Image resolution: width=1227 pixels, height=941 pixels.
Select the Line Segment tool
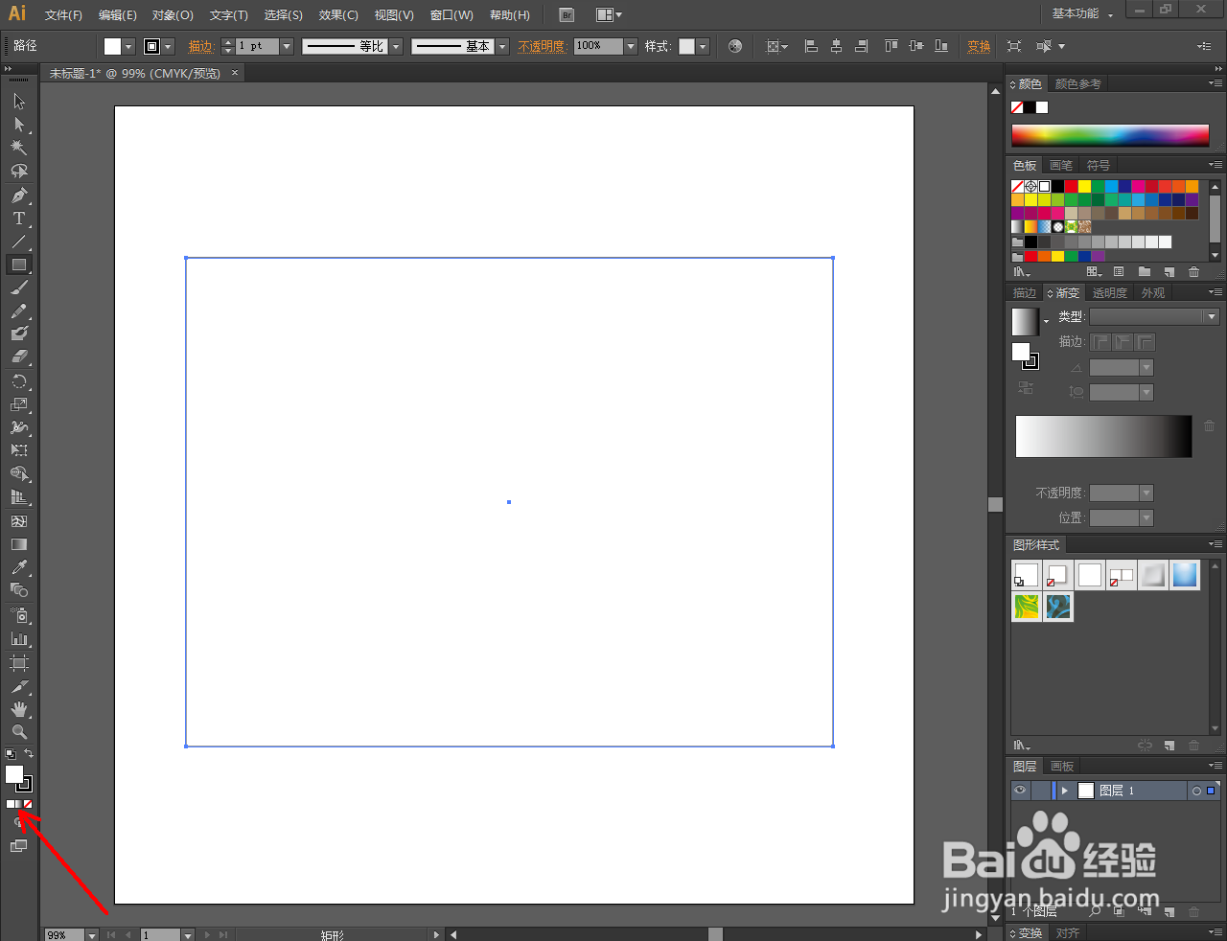click(19, 241)
